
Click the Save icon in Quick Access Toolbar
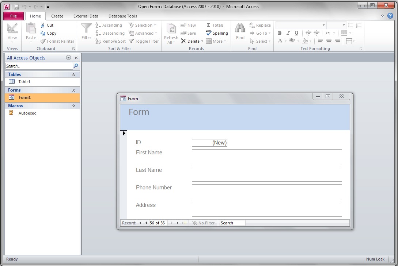pyautogui.click(x=16, y=7)
